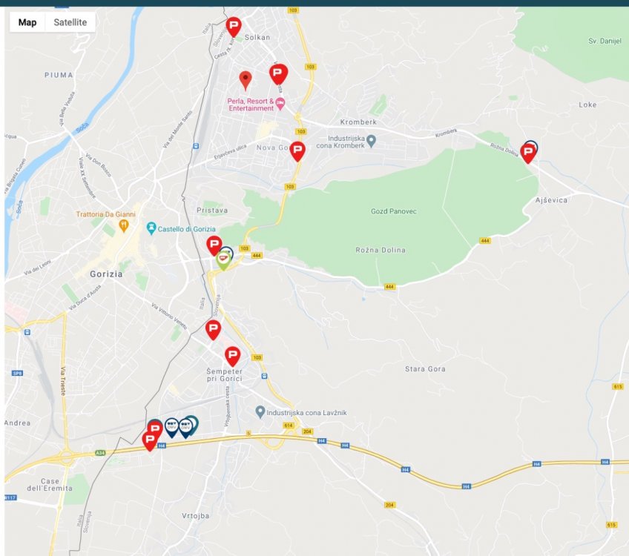Viewport: 629px width, 556px height.
Task: Click the Industrijska cona Kromberk pin
Action: pyautogui.click(x=372, y=140)
